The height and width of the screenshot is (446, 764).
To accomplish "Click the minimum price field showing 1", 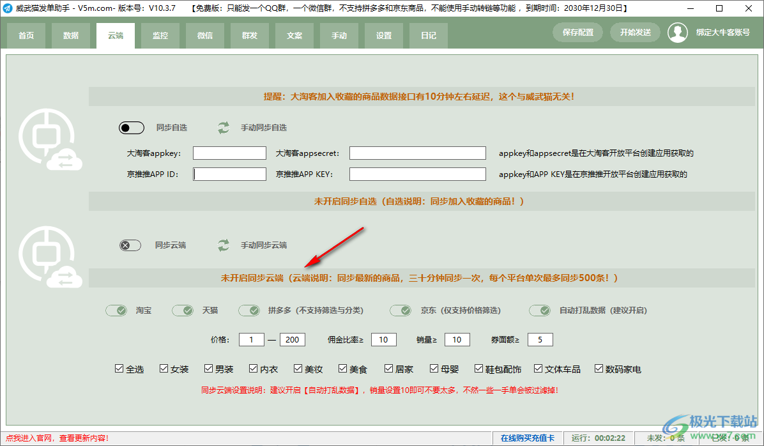I will [x=252, y=340].
